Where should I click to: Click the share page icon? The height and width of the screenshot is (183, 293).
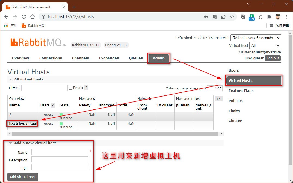pos(223,17)
